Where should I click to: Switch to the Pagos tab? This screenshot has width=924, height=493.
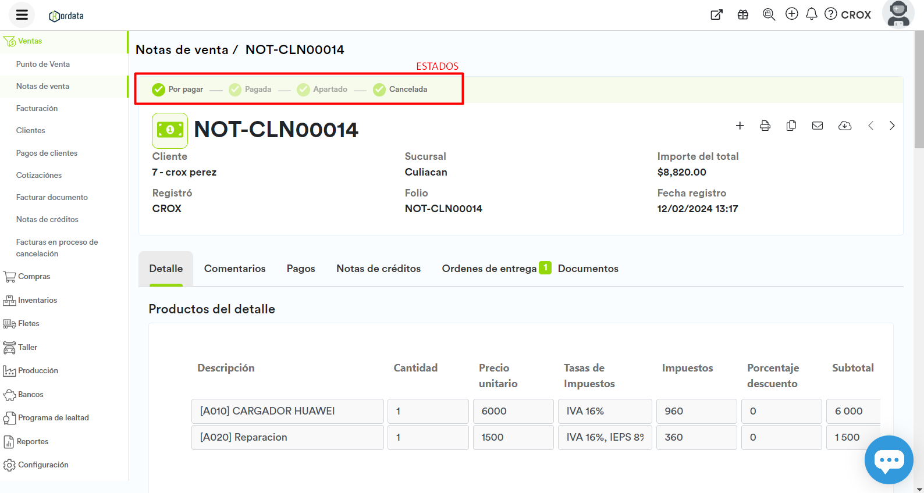(301, 269)
